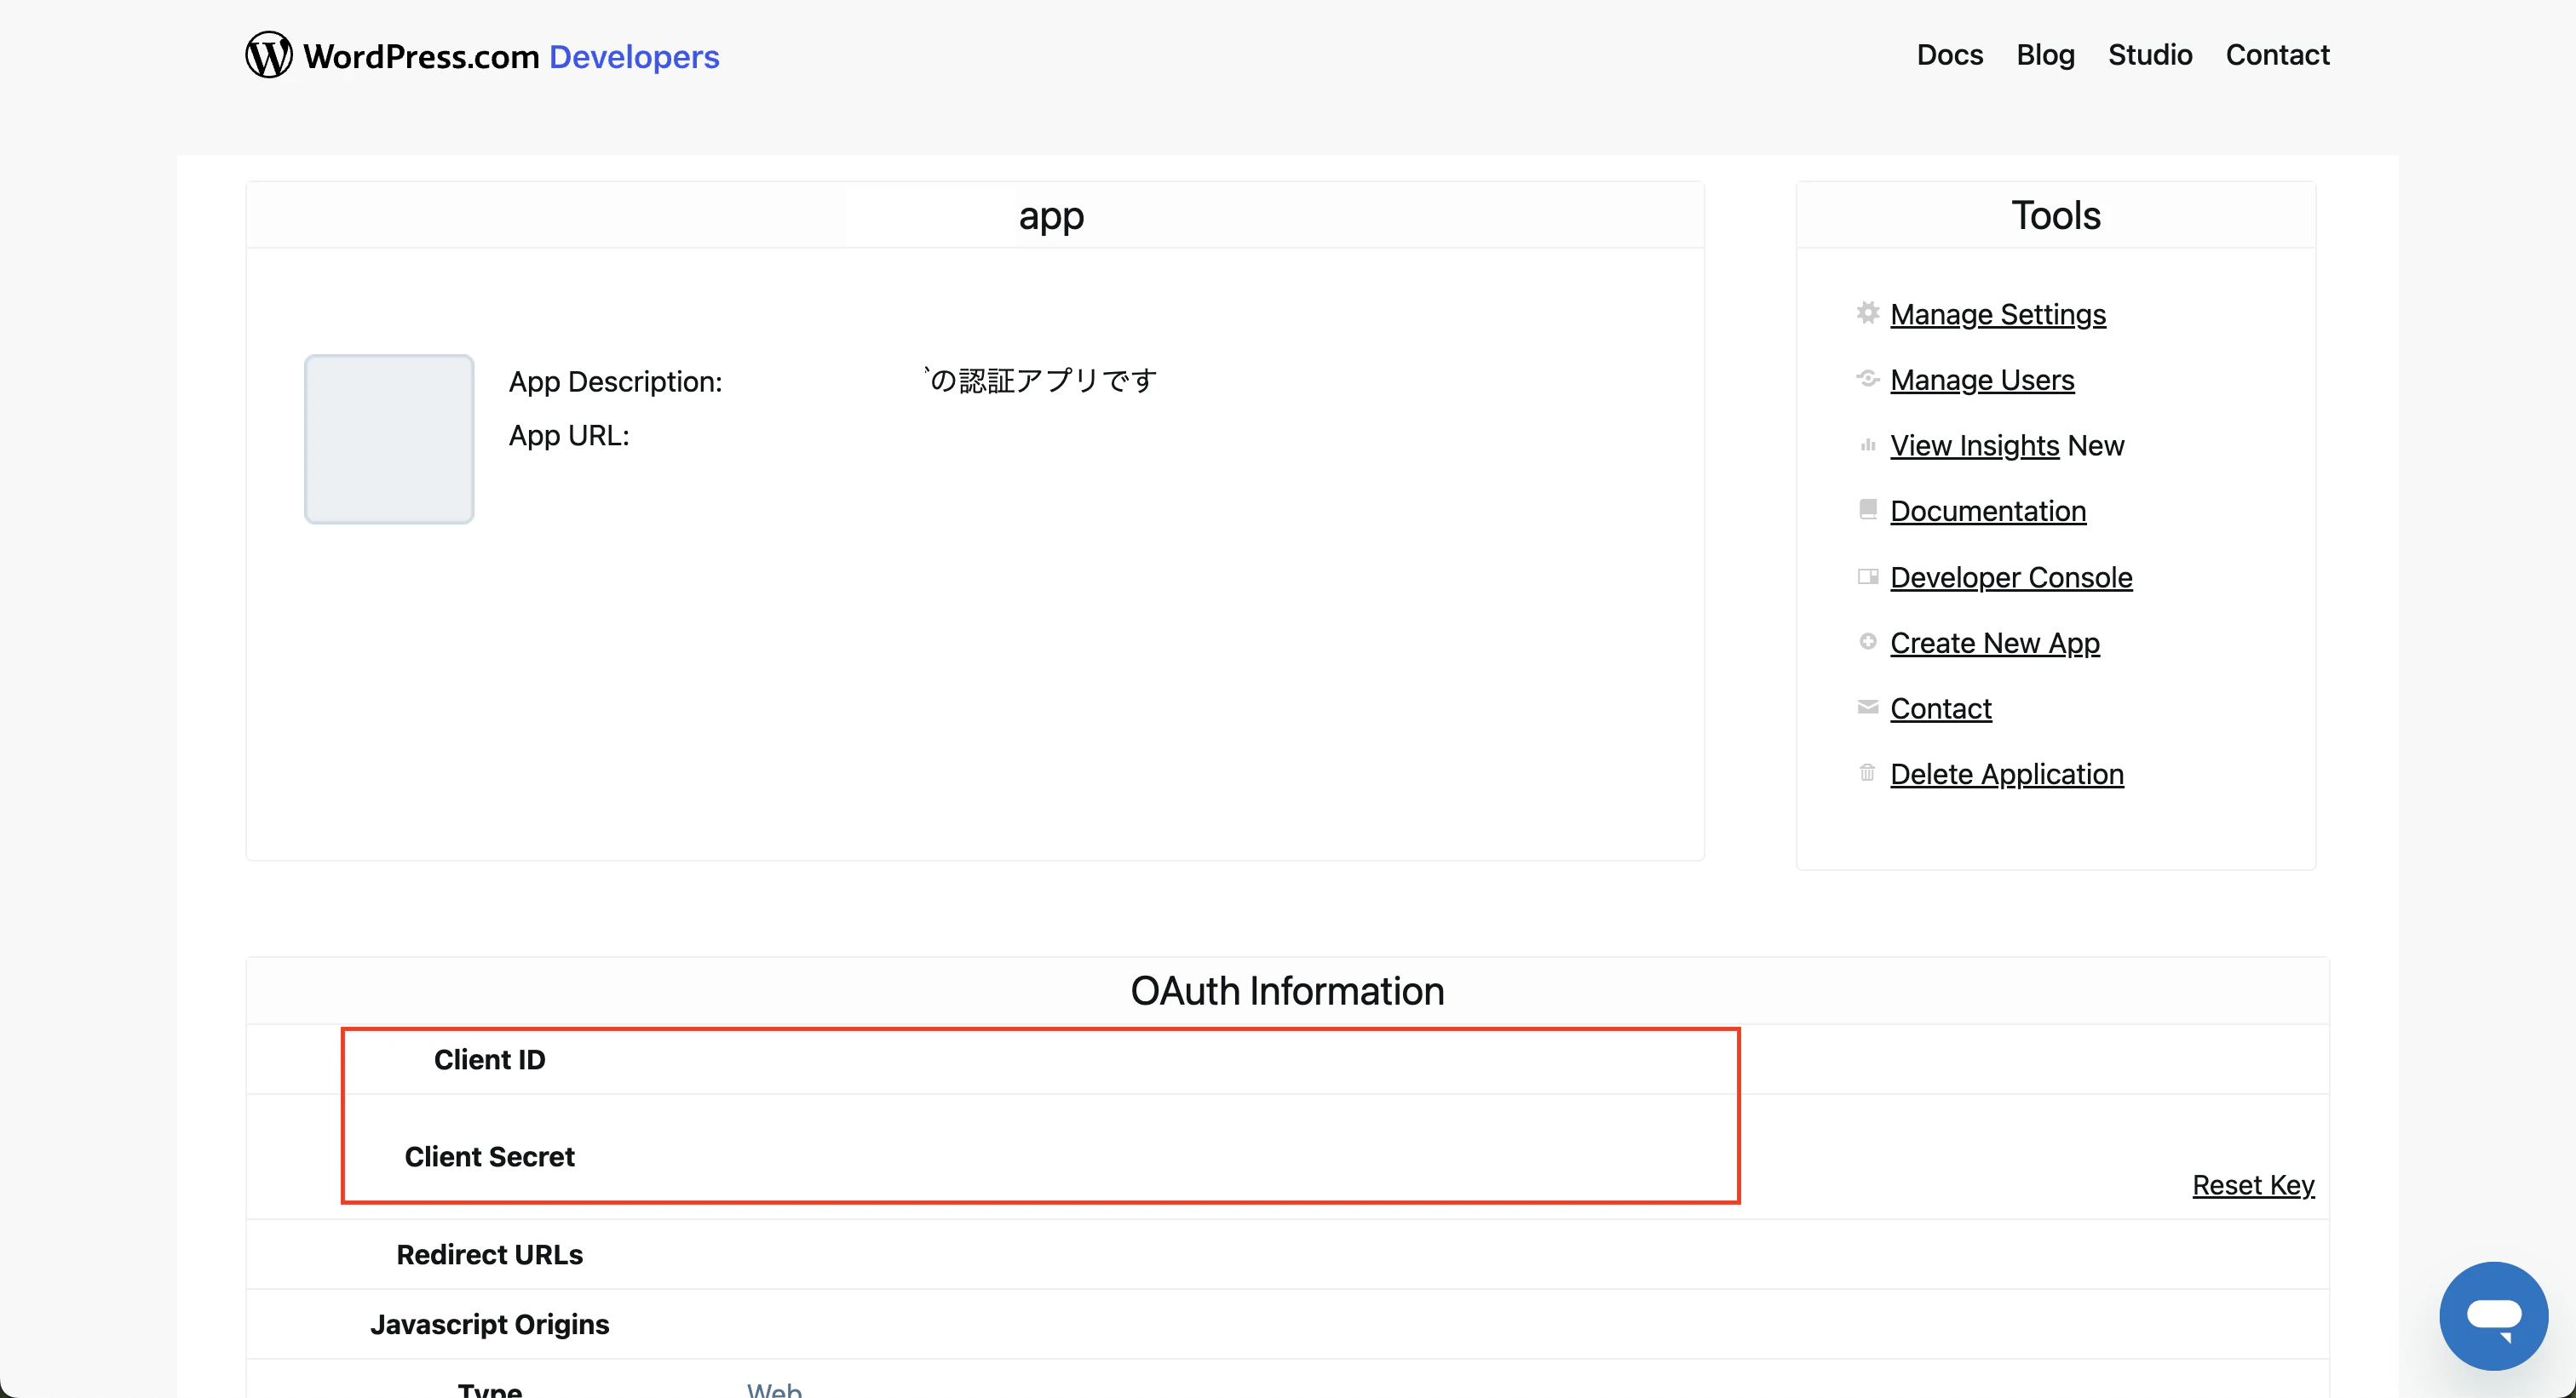2576x1398 pixels.
Task: Click the console icon beside Developer Console
Action: pyautogui.click(x=1867, y=576)
